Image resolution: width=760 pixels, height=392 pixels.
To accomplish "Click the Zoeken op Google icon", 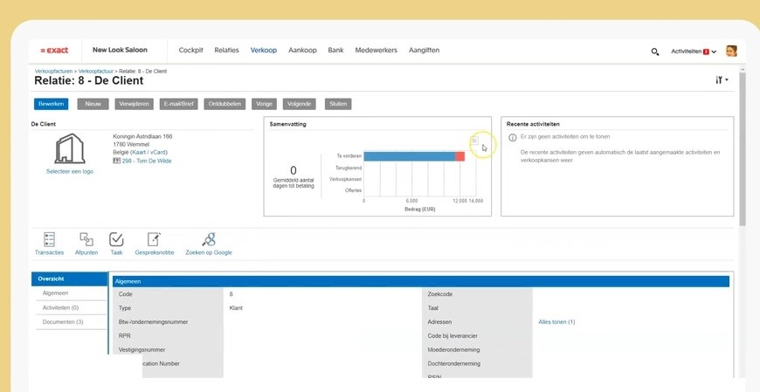I will click(209, 239).
